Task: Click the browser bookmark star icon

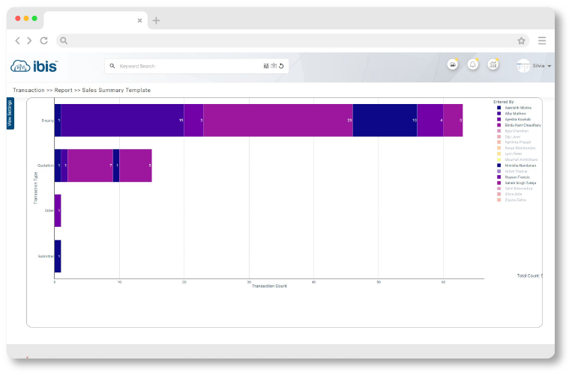Action: click(521, 40)
